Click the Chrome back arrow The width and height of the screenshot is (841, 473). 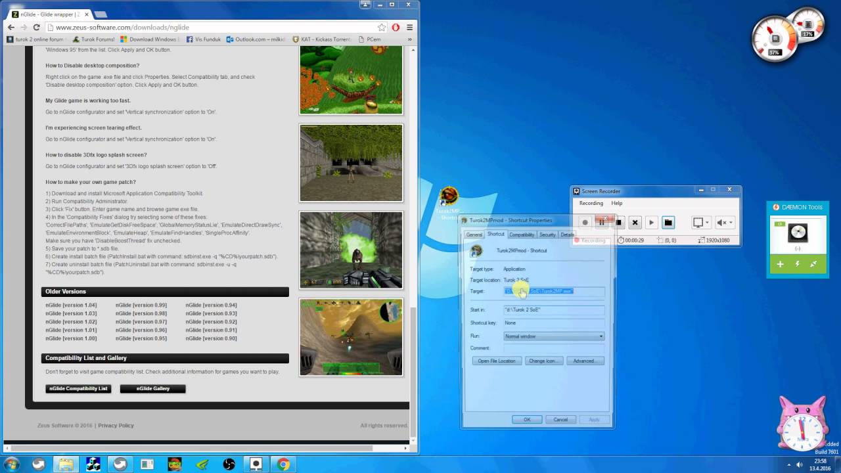11,28
